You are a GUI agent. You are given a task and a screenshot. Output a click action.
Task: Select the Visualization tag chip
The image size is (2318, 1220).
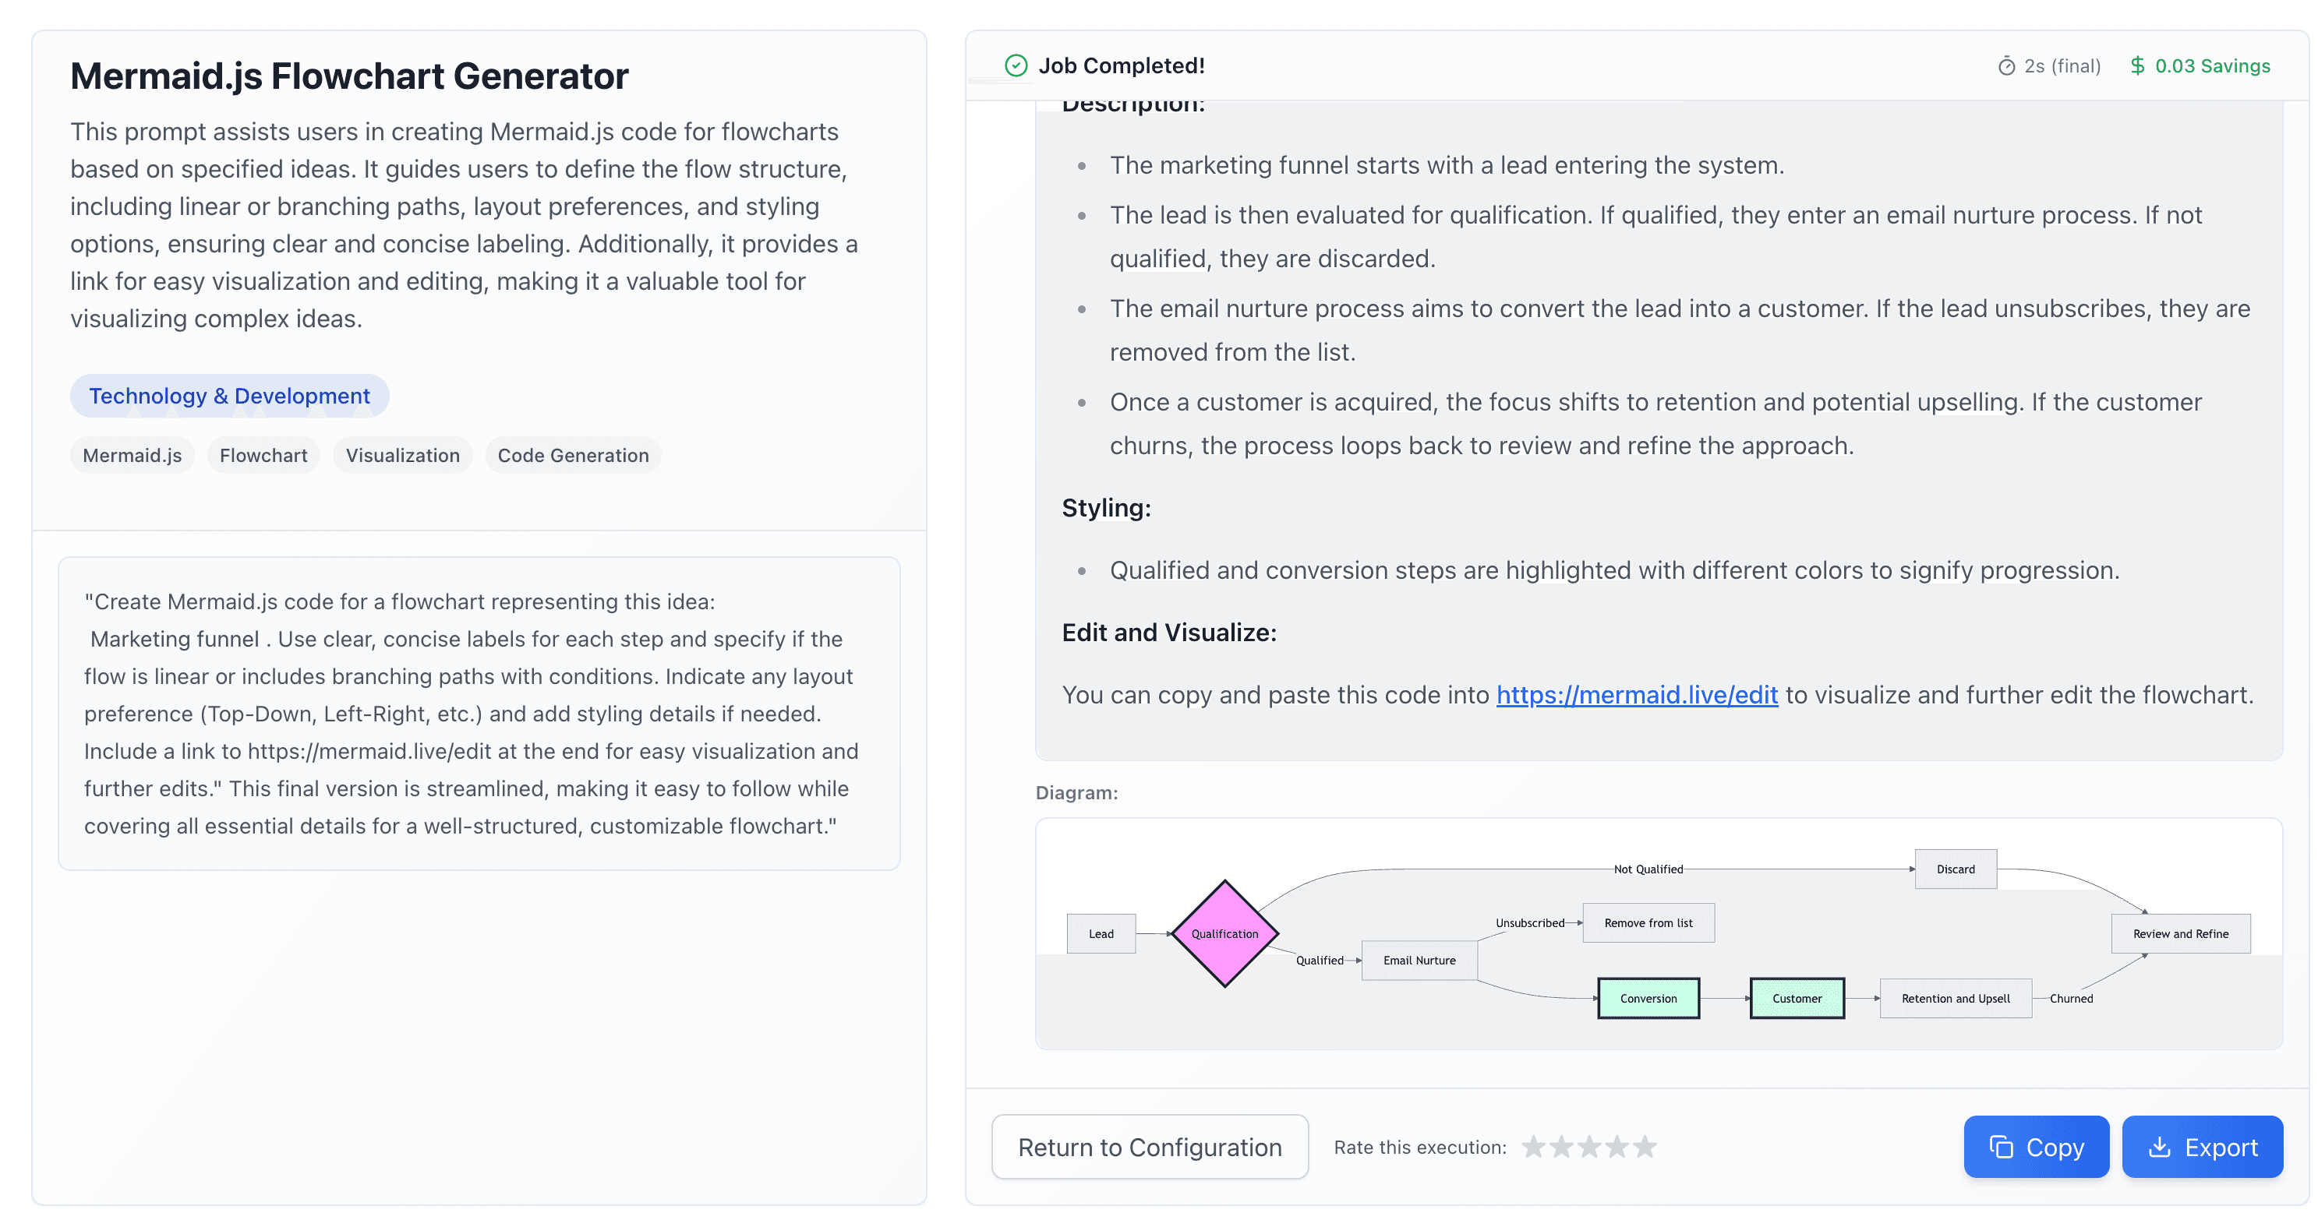(402, 455)
